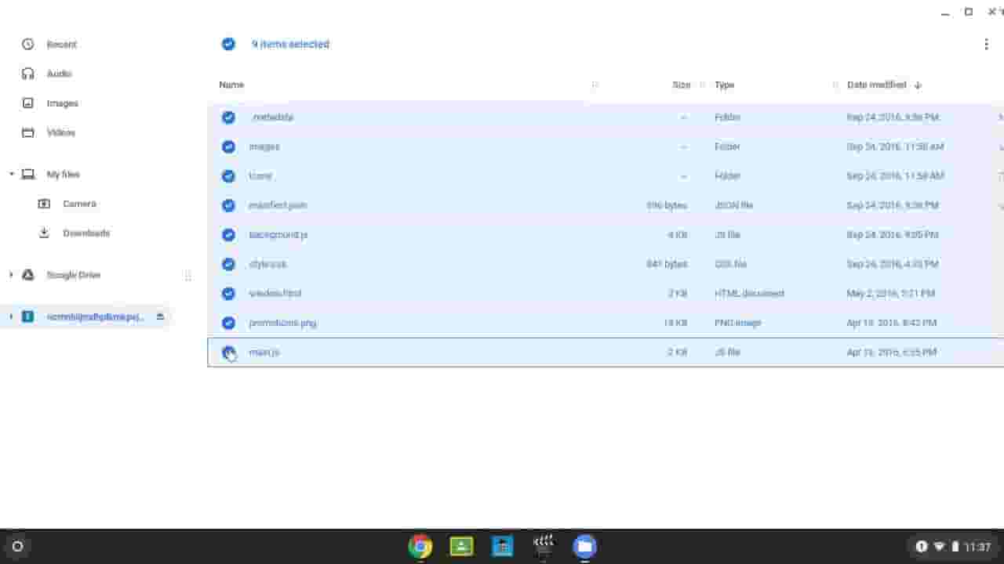Open the Recent clock icon in sidebar

(x=28, y=45)
